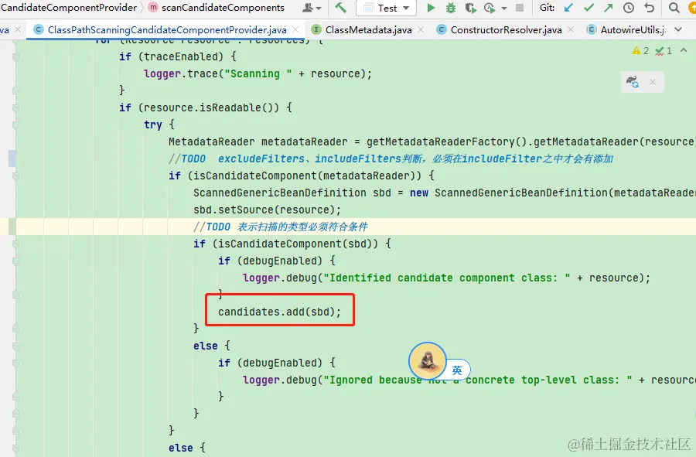The width and height of the screenshot is (696, 457).
Task: Click the typo check count indicator
Action: [664, 50]
